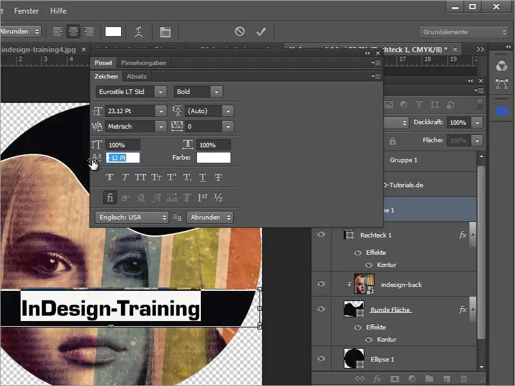Open the Bold font style dropdown

point(198,92)
